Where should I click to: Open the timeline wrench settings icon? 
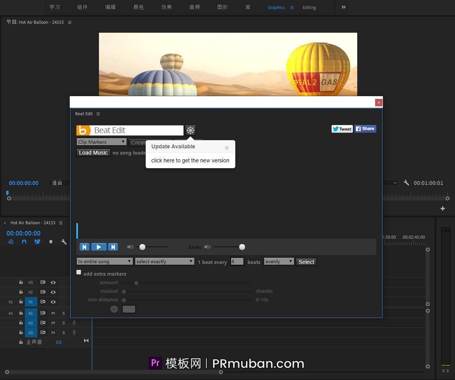(64, 242)
